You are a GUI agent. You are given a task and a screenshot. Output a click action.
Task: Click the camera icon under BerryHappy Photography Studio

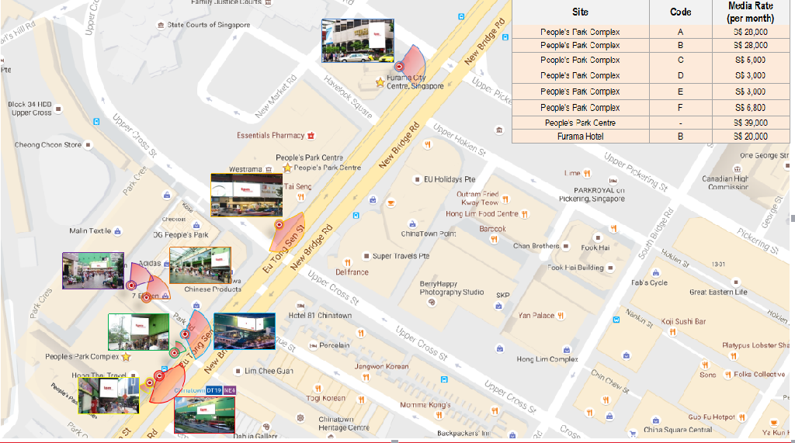click(x=432, y=303)
